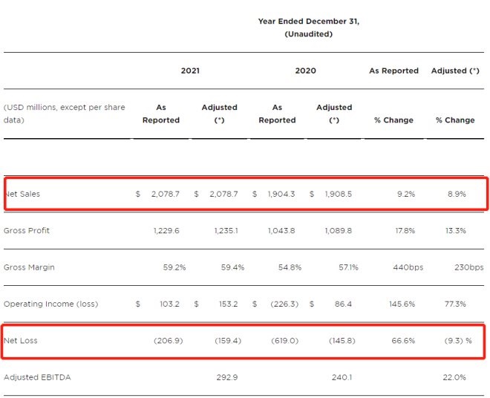
Task: Click the 1,908.5 adjusted net sales value
Action: [x=340, y=194]
